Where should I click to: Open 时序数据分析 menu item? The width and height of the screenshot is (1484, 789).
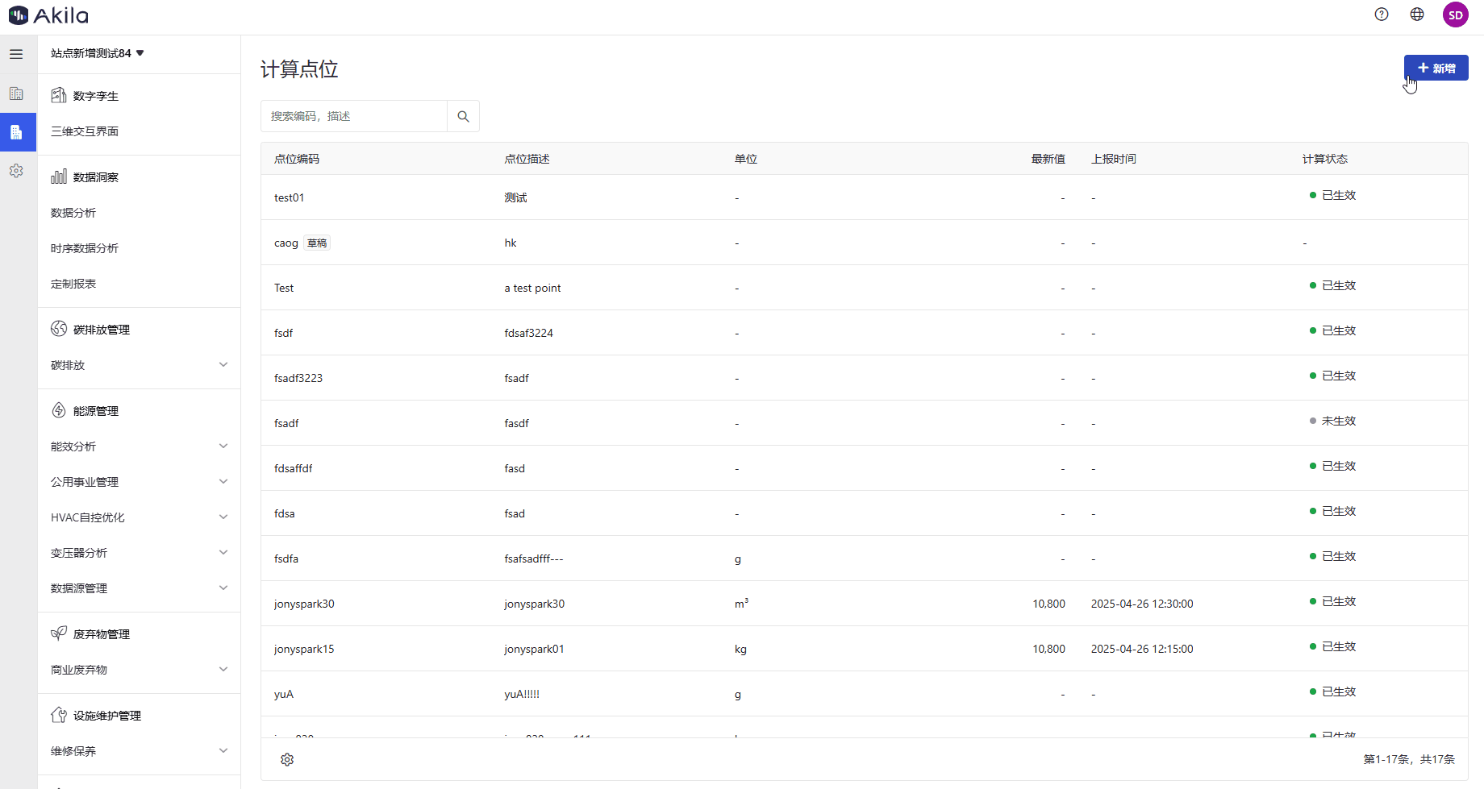(85, 248)
